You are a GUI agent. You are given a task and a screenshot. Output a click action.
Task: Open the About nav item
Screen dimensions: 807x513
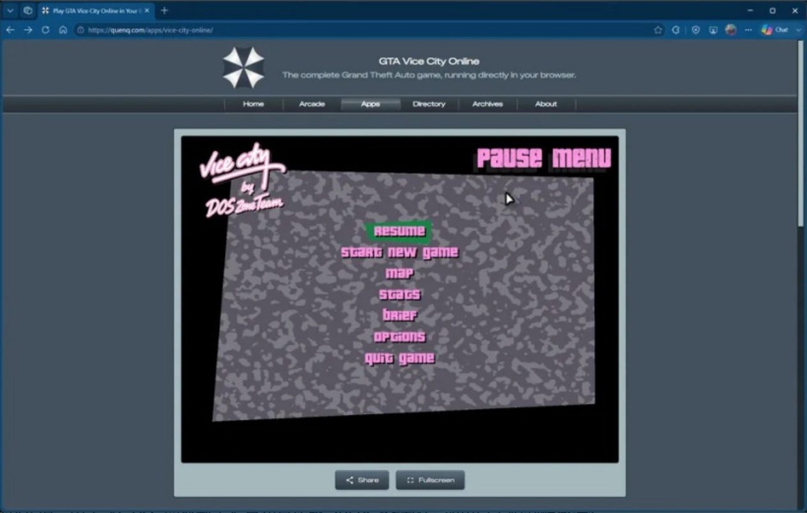coord(546,104)
